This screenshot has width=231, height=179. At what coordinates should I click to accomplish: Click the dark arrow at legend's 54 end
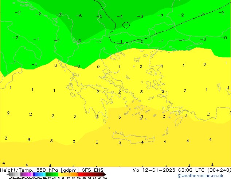(105, 174)
